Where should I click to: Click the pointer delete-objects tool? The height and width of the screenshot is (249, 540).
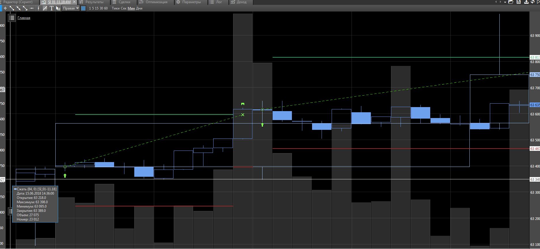click(58, 8)
